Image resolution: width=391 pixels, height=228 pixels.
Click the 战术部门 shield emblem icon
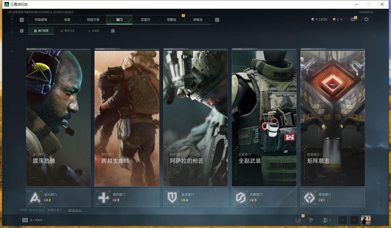(172, 197)
